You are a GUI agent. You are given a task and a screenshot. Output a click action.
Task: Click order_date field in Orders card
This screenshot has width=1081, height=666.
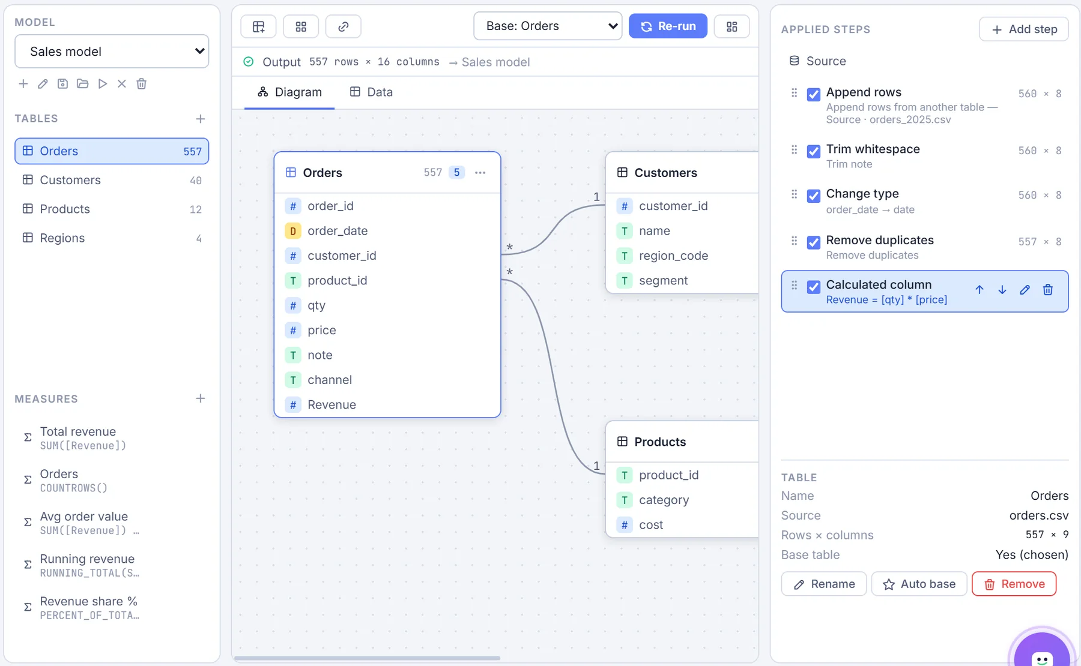click(387, 231)
